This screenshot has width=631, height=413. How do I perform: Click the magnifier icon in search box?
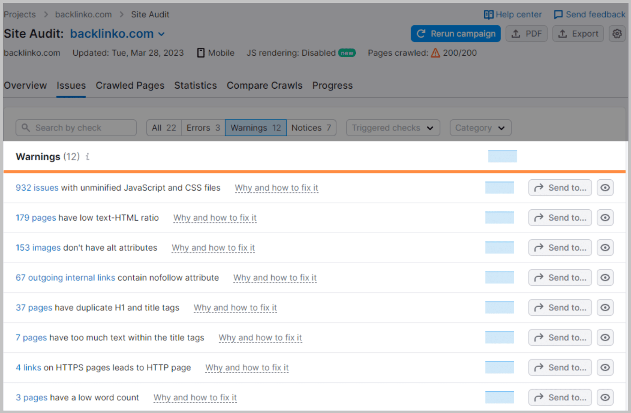pyautogui.click(x=26, y=128)
